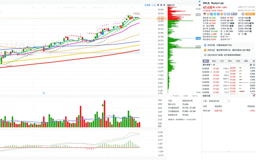Click the blue circled marker below price chart
256x160 pixels.
[44, 93]
